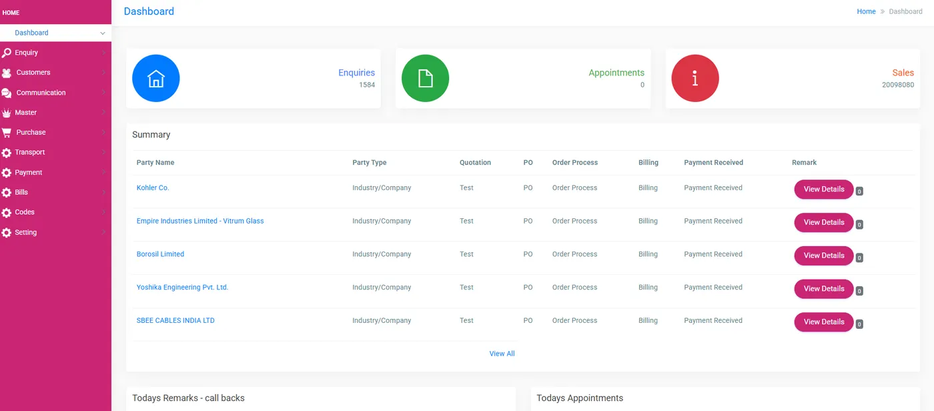
Task: Open the Purchase sidebar menu
Action: coord(55,132)
